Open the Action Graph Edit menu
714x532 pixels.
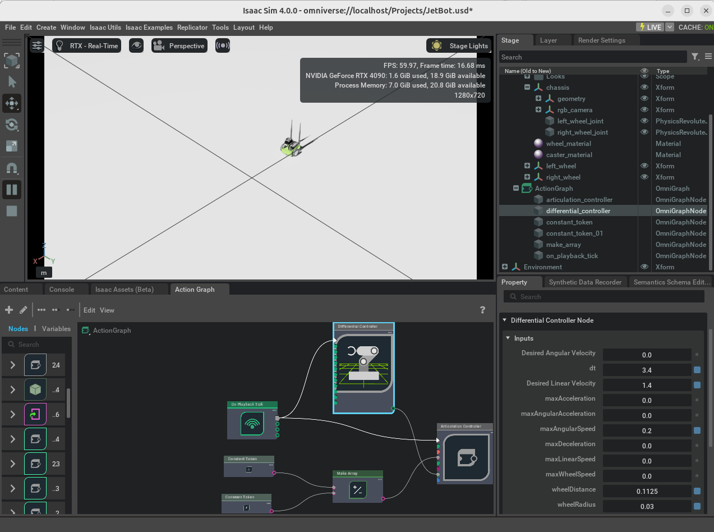pyautogui.click(x=89, y=310)
